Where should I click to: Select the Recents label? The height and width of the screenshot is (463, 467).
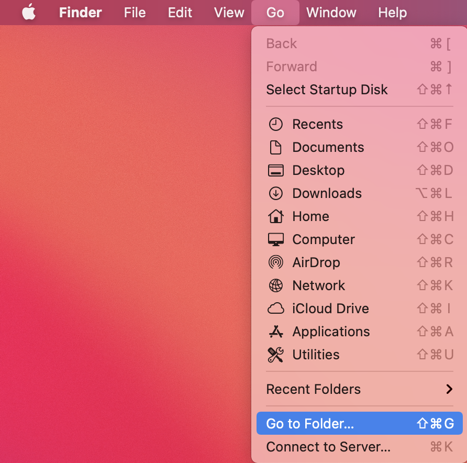click(x=317, y=124)
